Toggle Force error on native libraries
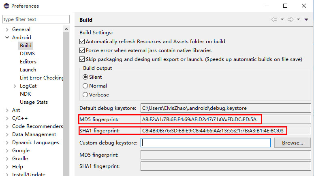This screenshot has height=176, width=314. tap(82, 50)
